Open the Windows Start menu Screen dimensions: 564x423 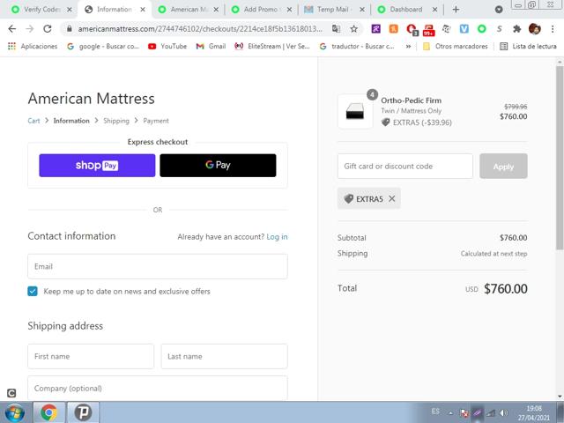pyautogui.click(x=14, y=412)
